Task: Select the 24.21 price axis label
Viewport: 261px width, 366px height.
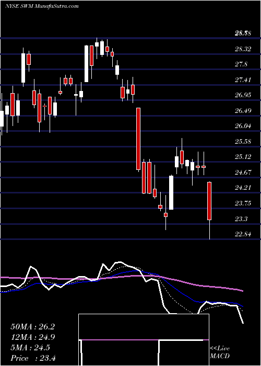Action: tap(243, 188)
